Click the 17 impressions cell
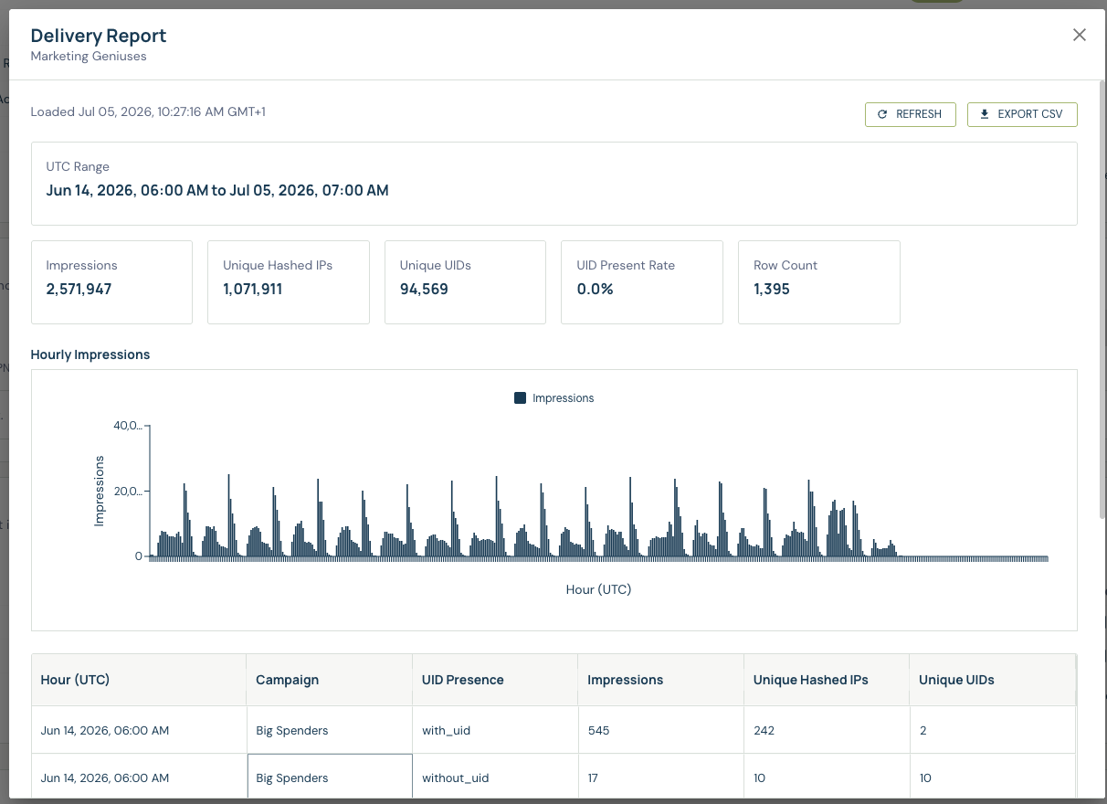1107x804 pixels. [660, 778]
